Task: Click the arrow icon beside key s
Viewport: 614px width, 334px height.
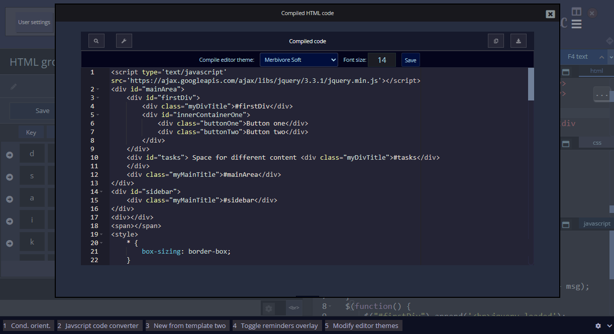Action: (10, 177)
